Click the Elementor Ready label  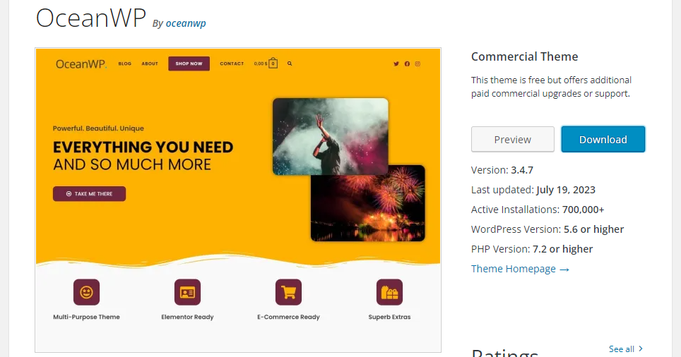(x=187, y=317)
